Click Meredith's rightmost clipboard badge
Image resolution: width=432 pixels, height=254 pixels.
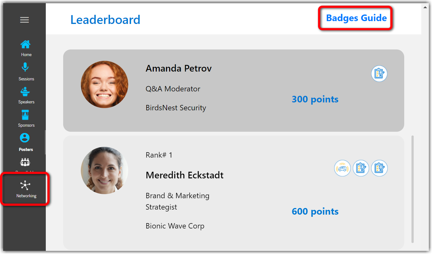coord(379,168)
